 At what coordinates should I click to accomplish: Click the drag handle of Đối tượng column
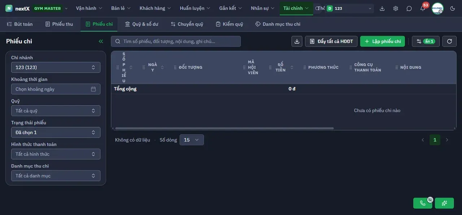click(x=175, y=67)
